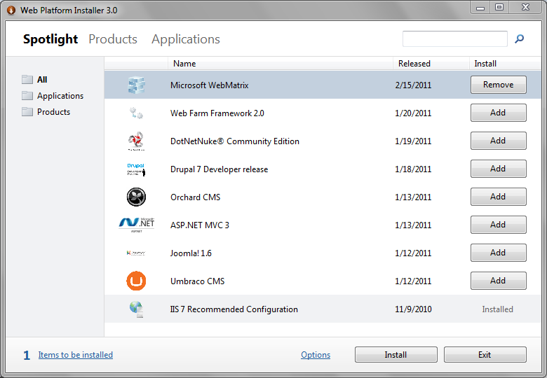The width and height of the screenshot is (547, 378).
Task: Click the 2/15/2011 release date
Action: coord(413,85)
